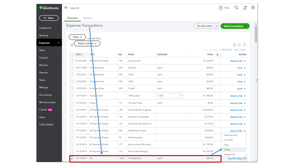Choose Make payment from action menu
The height and width of the screenshot is (166, 295).
pyautogui.click(x=234, y=135)
